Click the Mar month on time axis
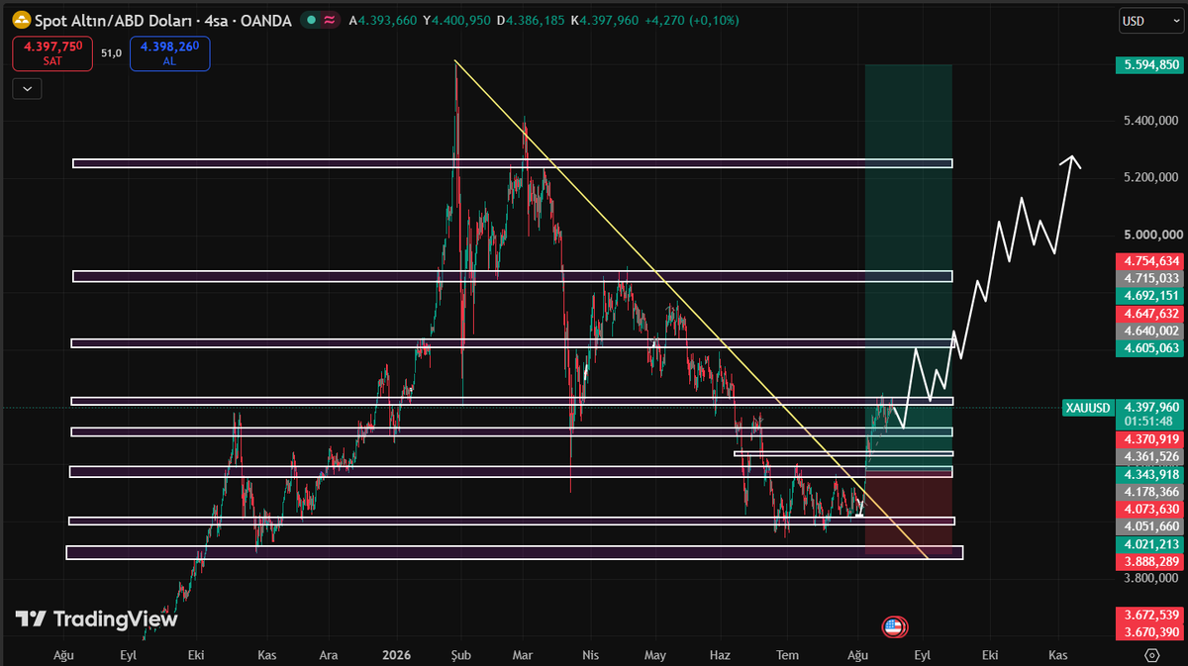Screen dimensions: 1188x666 (524, 655)
